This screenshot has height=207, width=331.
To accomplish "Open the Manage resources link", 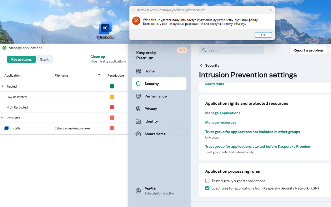I will (221, 122).
